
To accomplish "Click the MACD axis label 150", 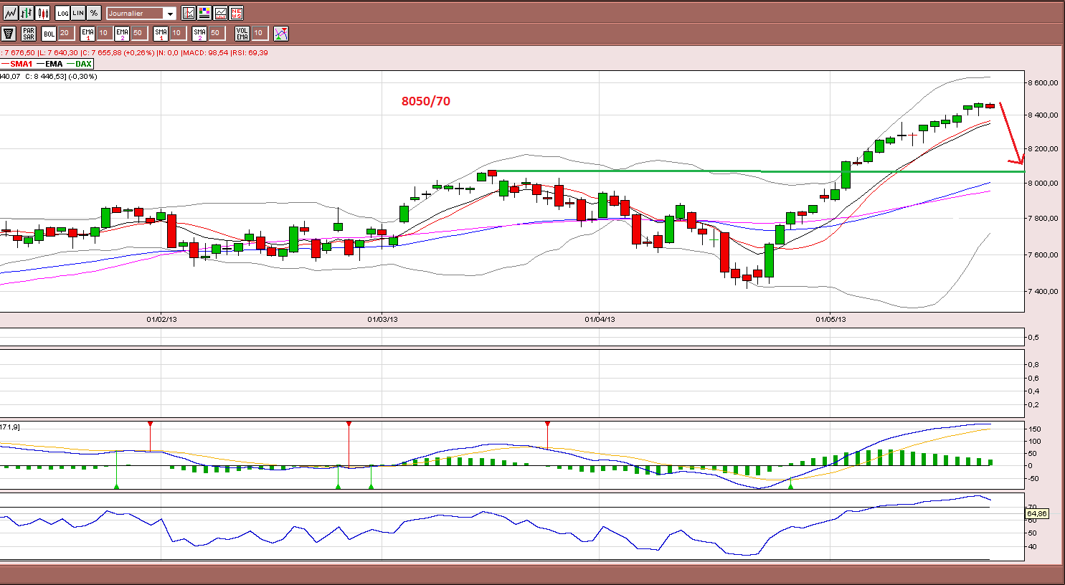I will click(x=1035, y=429).
